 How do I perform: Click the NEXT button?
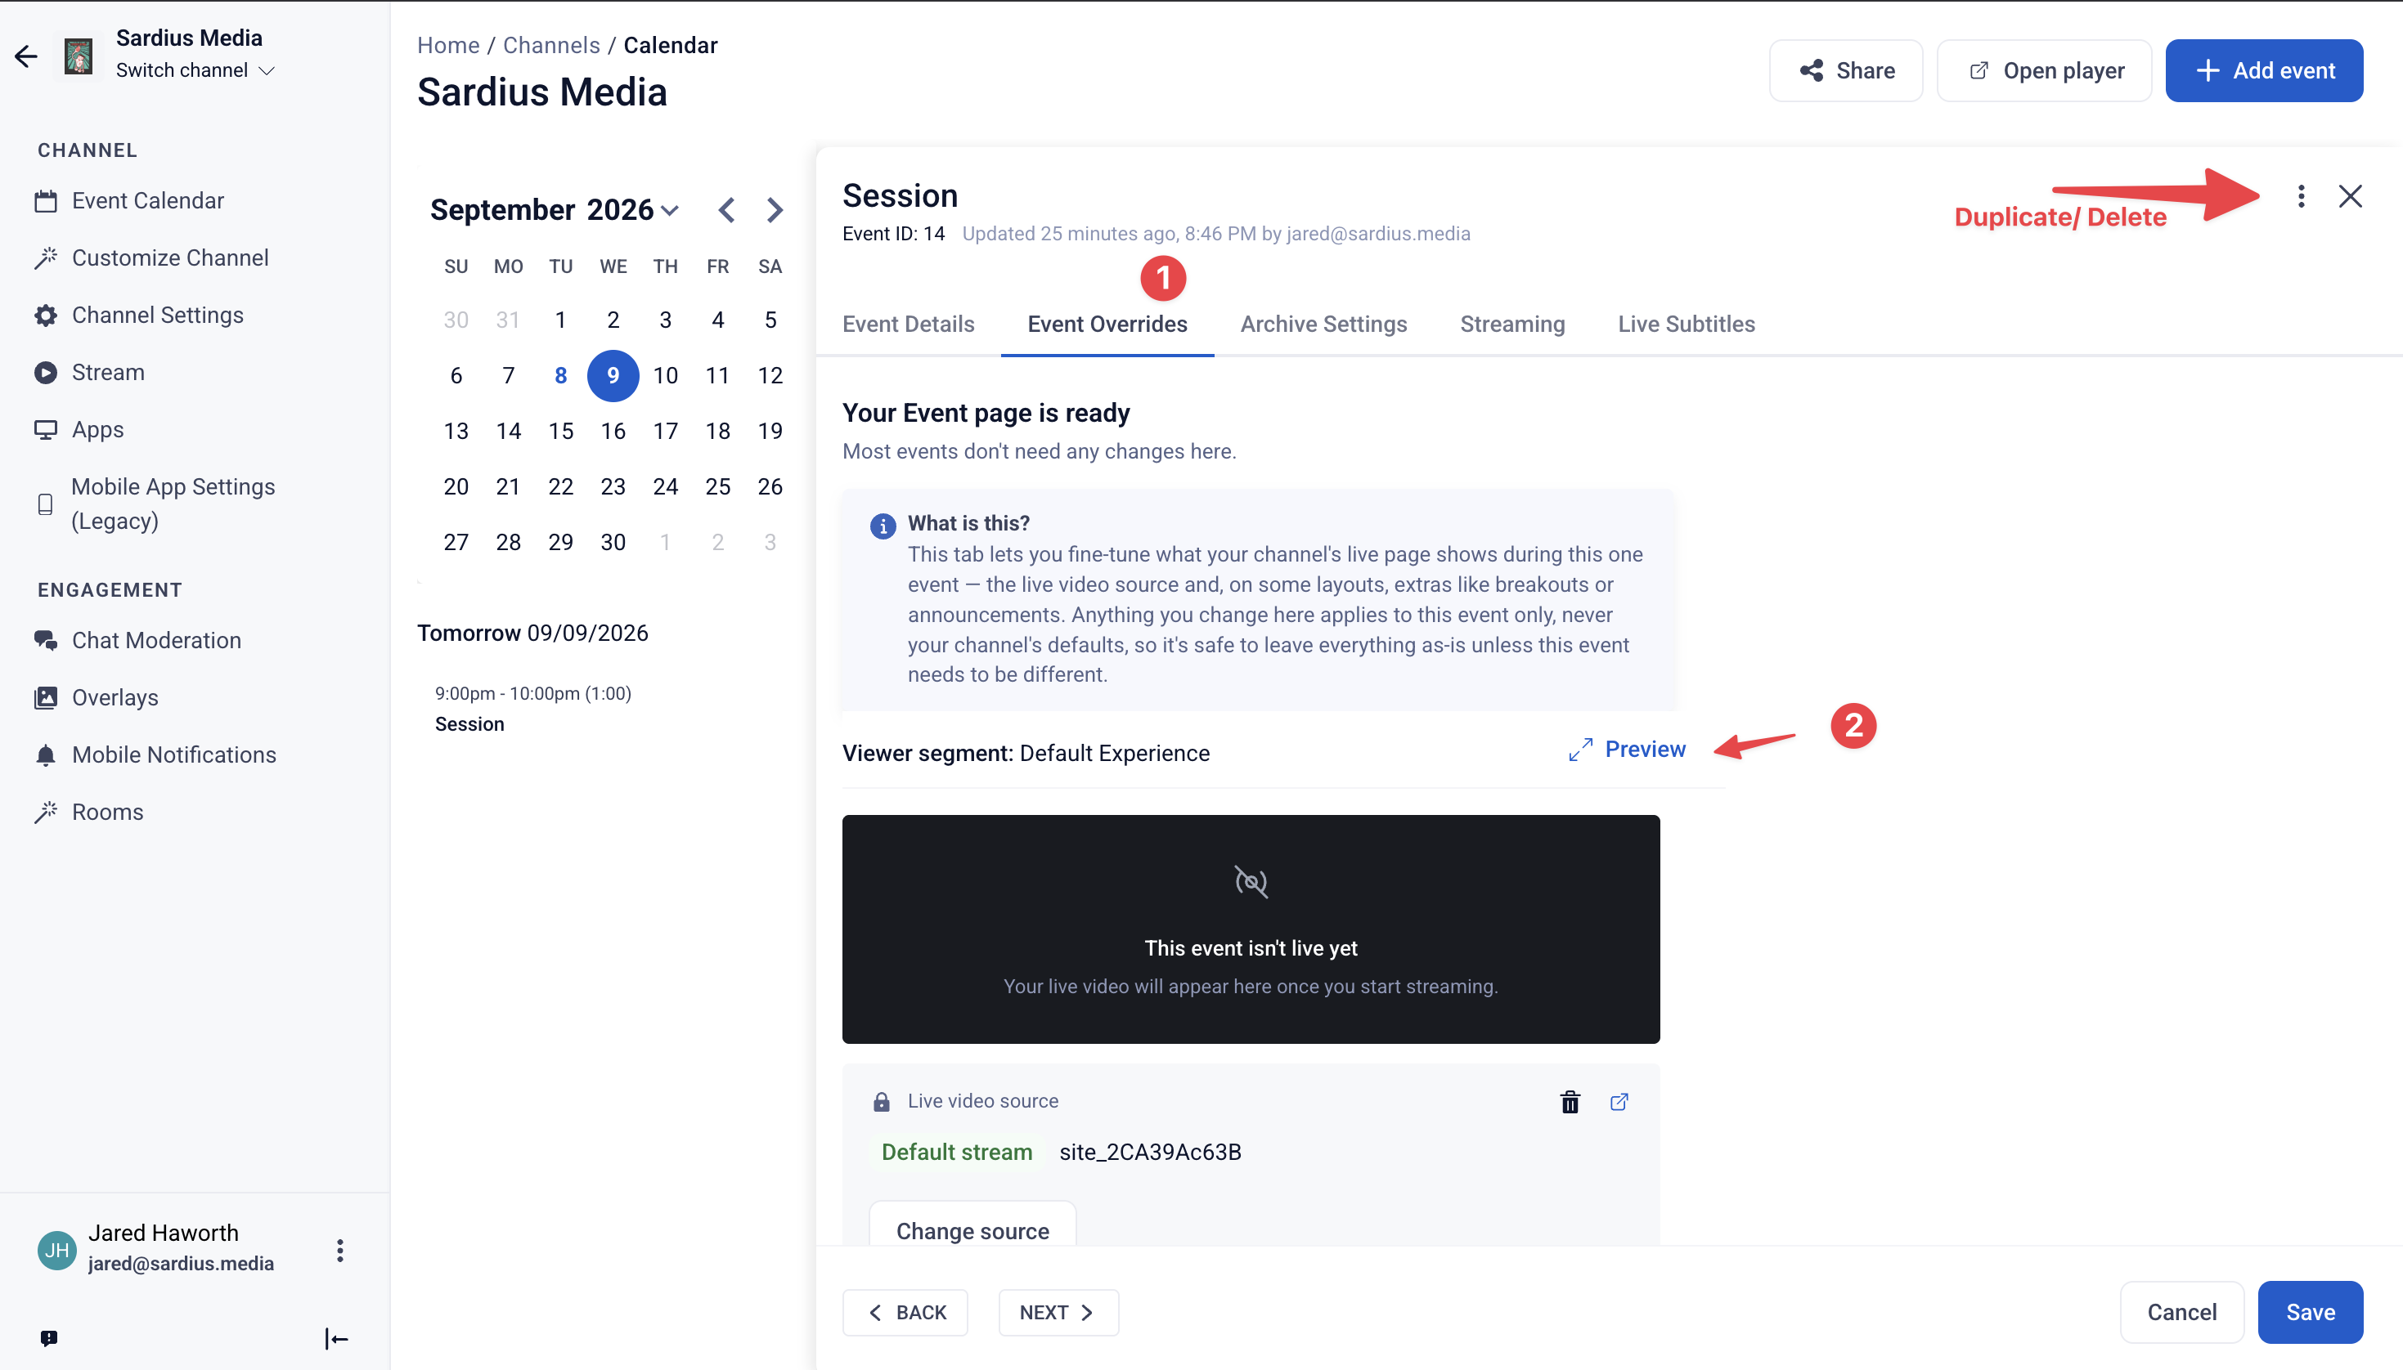pyautogui.click(x=1058, y=1313)
